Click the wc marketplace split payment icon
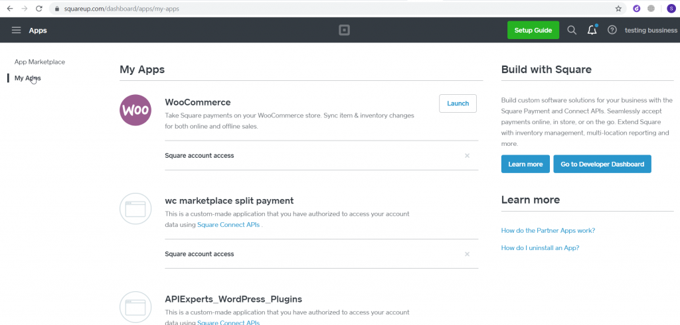680x325 pixels. (135, 208)
